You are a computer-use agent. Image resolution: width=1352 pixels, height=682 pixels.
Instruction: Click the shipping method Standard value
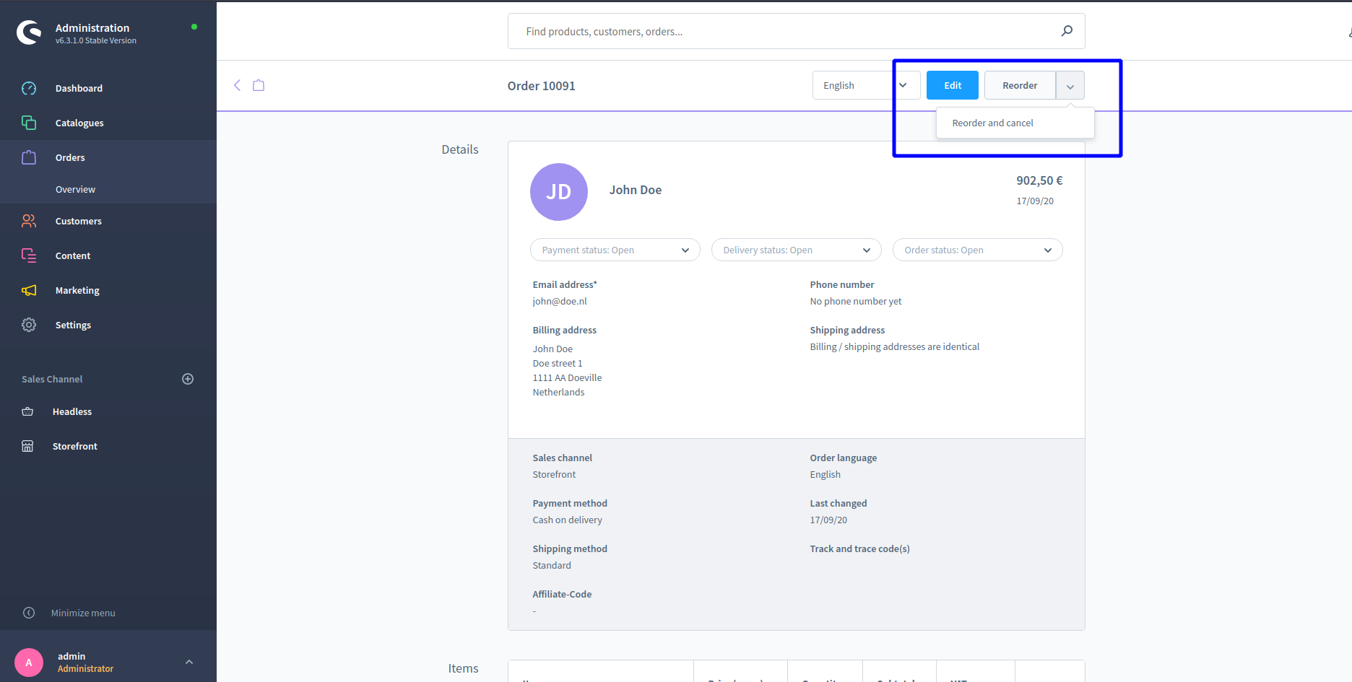tap(552, 565)
